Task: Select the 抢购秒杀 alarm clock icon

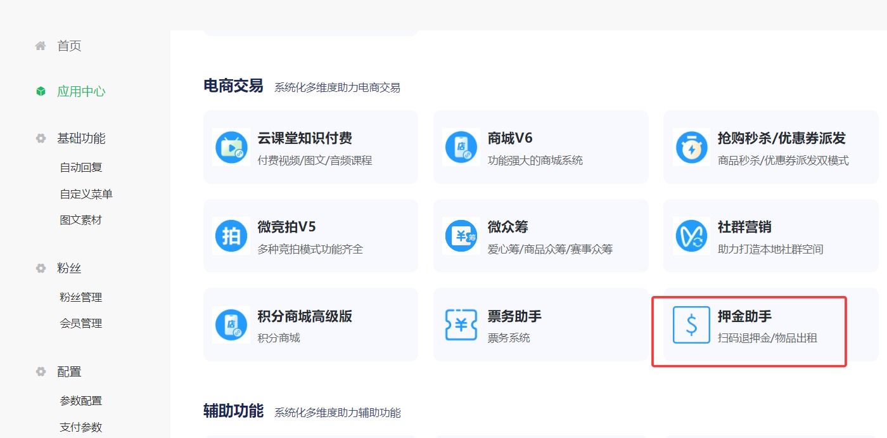Action: [692, 146]
